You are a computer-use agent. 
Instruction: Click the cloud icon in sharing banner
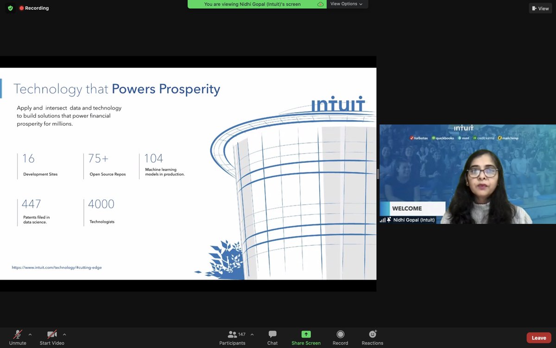click(320, 4)
